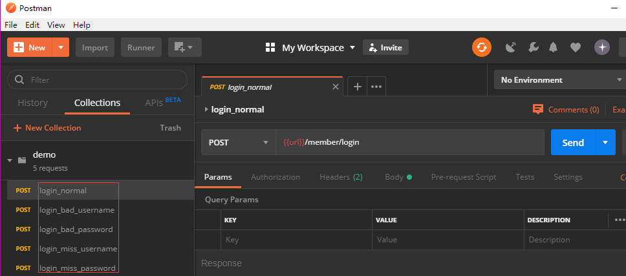Image resolution: width=626 pixels, height=276 pixels.
Task: Click the orange sync status icon
Action: pyautogui.click(x=481, y=47)
